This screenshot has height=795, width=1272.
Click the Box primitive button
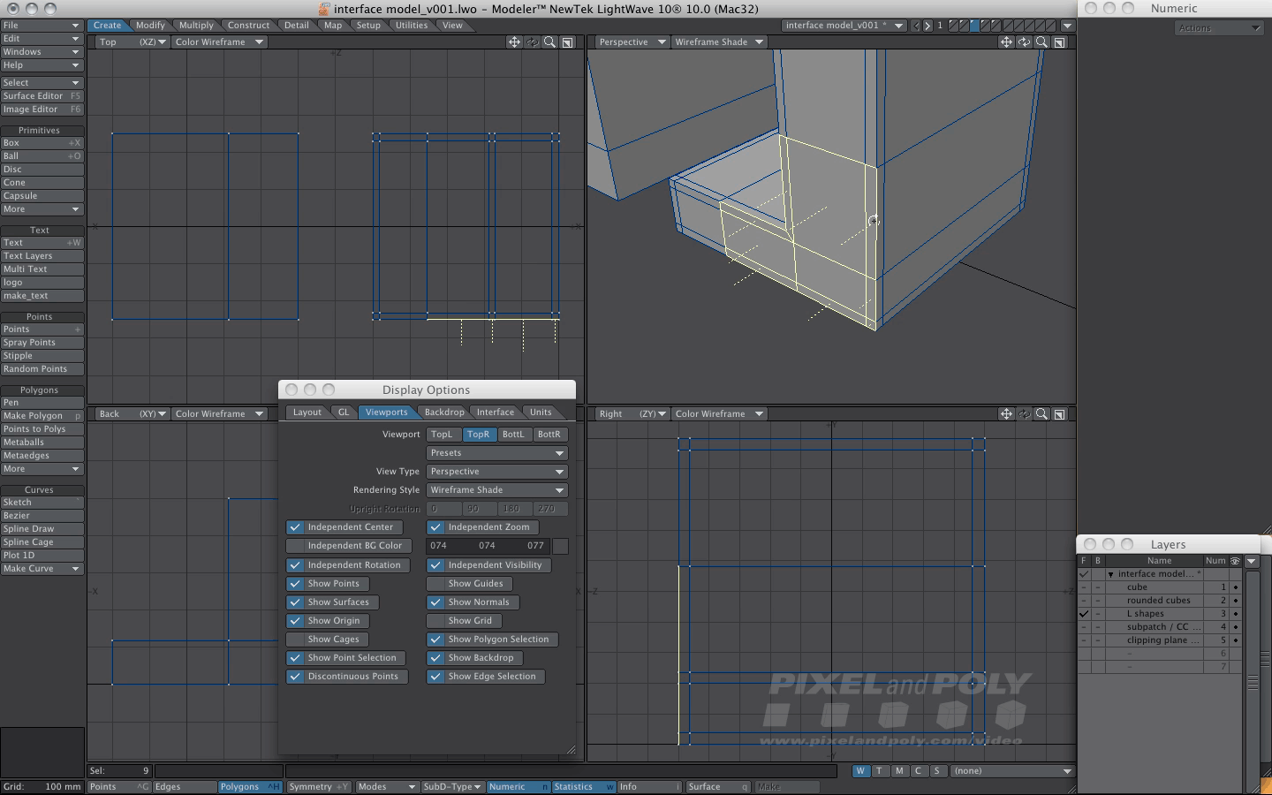tap(42, 142)
